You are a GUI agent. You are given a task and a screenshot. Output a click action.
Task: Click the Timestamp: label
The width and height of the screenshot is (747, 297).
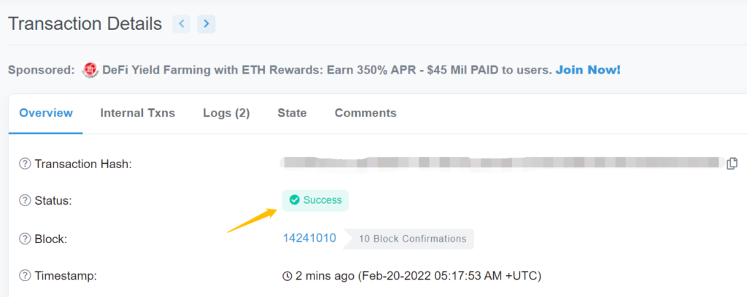pos(66,275)
